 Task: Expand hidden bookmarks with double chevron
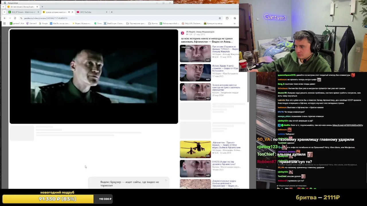pos(235,23)
